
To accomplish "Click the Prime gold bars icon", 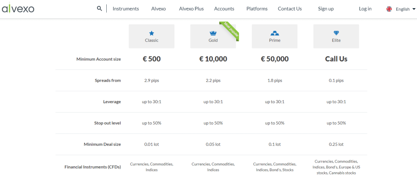I will click(274, 33).
